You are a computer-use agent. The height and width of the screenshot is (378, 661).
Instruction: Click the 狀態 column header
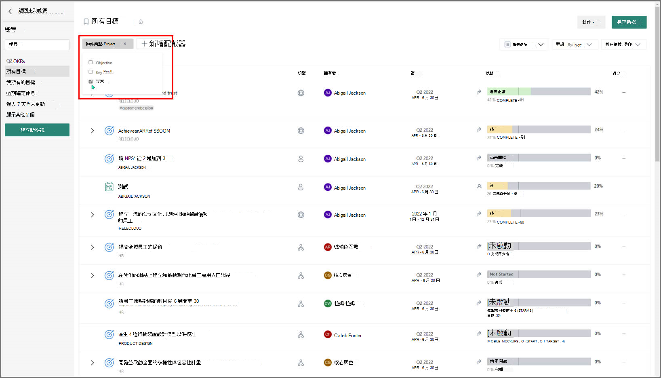click(490, 73)
